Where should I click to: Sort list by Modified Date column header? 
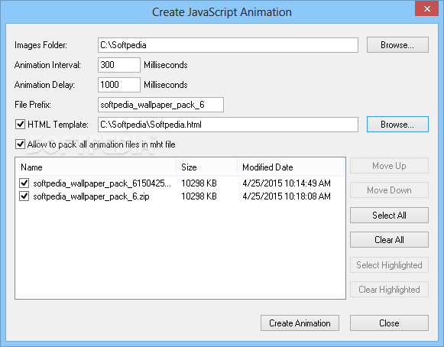click(x=290, y=167)
